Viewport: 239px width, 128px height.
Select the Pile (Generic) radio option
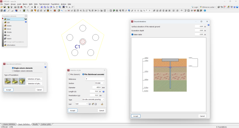point(69,75)
